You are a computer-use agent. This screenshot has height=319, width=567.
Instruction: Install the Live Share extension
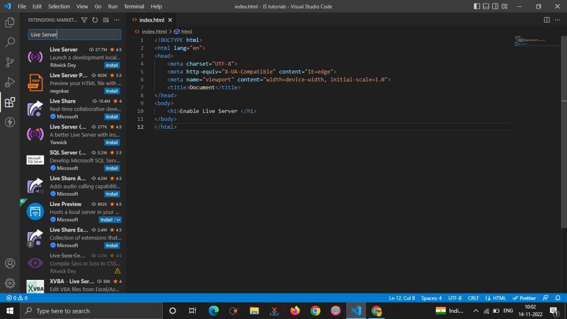(112, 117)
